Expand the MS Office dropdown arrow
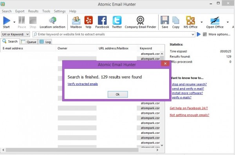The height and width of the screenshot is (155, 235). 202,22
